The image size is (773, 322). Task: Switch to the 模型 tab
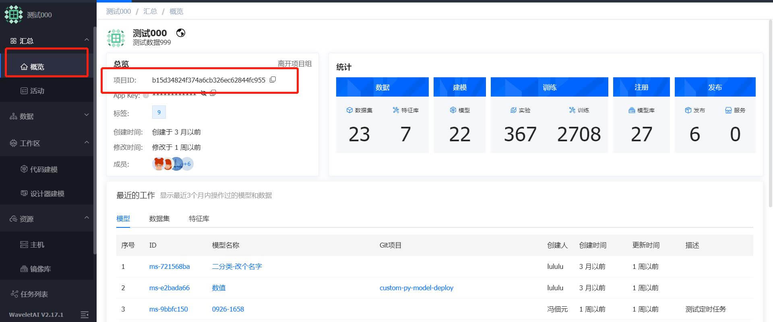pyautogui.click(x=123, y=219)
